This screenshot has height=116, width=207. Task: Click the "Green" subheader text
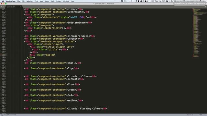click(x=71, y=90)
